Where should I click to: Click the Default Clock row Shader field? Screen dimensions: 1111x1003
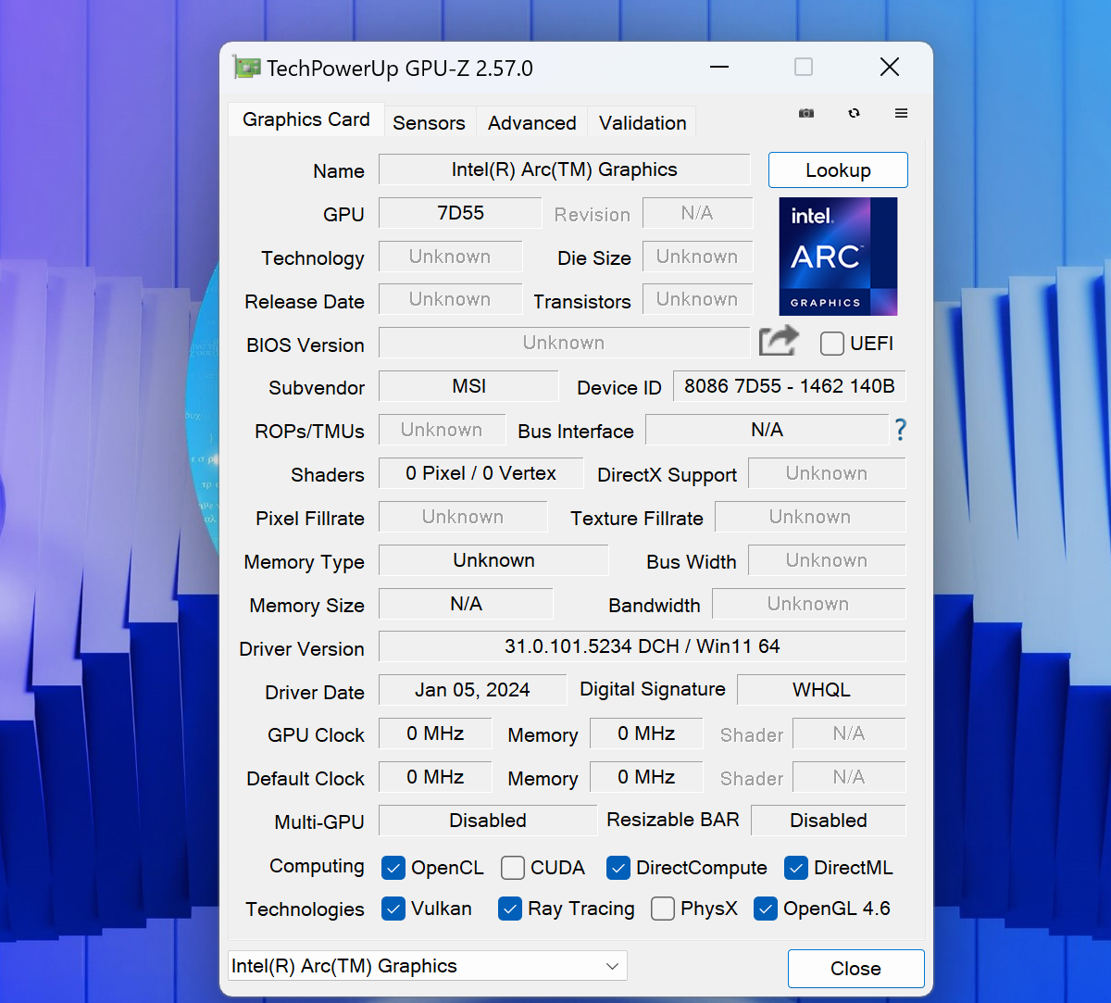(x=849, y=777)
